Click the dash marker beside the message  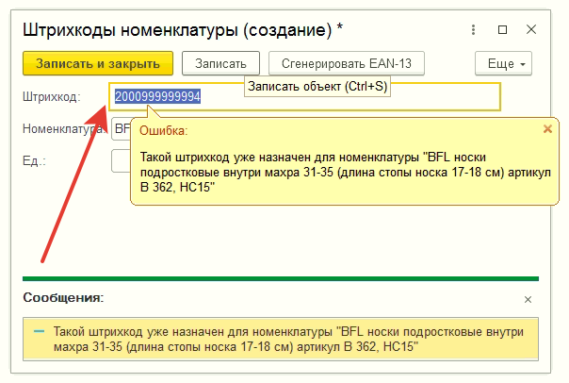[39, 332]
